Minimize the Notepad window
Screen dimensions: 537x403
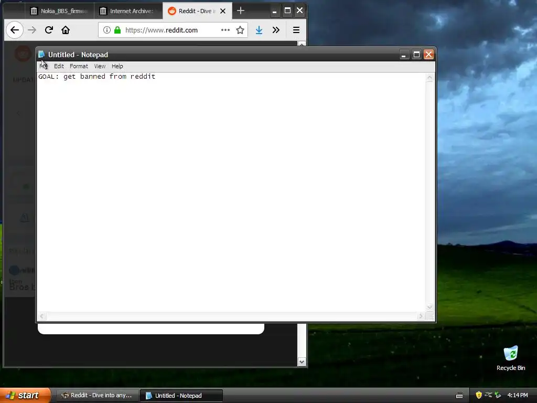click(x=404, y=55)
